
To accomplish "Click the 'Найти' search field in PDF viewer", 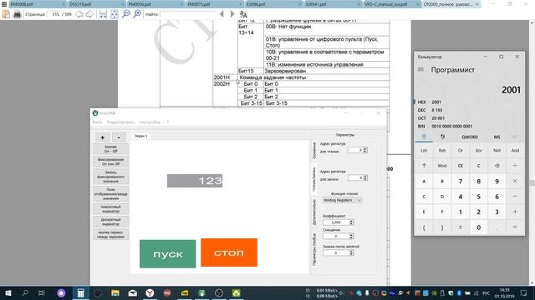I will (x=187, y=14).
